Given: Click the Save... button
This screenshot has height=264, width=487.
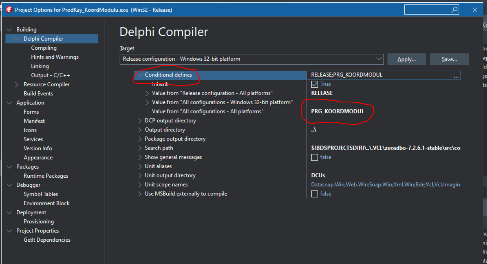Looking at the screenshot, I should tap(449, 59).
